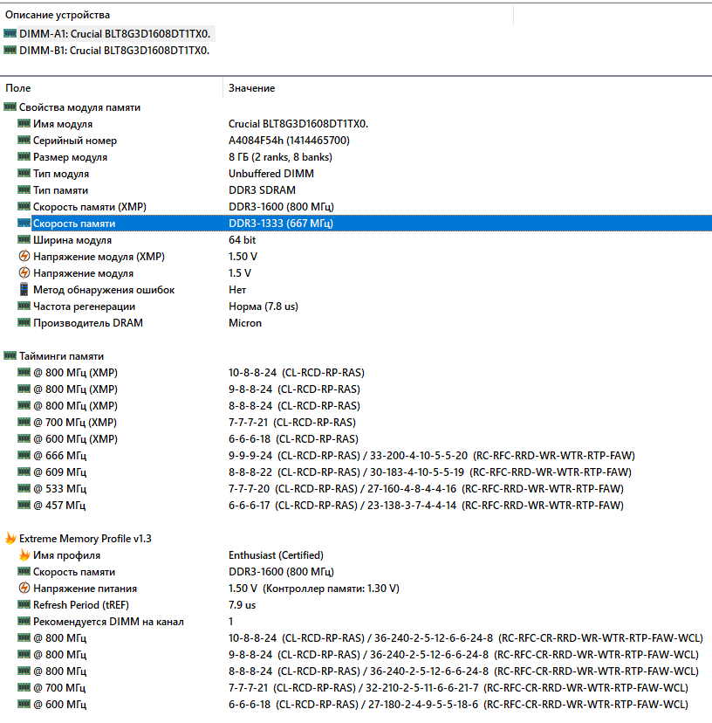712x723 pixels.
Task: Select the Метод обнаружения ошибок field label
Action: point(104,290)
